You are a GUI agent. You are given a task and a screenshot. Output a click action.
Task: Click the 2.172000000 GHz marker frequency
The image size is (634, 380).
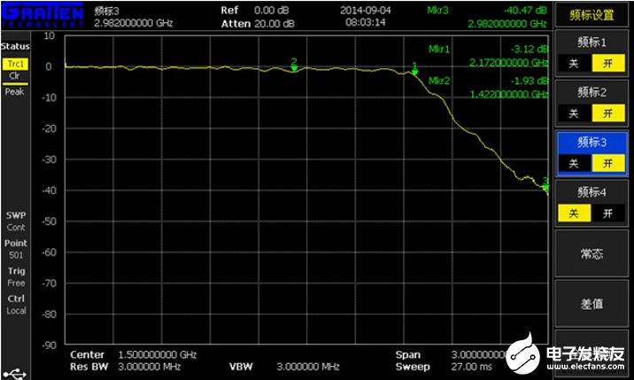(508, 63)
